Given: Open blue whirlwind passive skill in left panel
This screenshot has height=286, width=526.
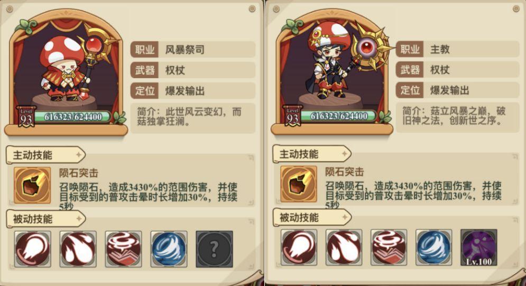Looking at the screenshot, I should [169, 249].
